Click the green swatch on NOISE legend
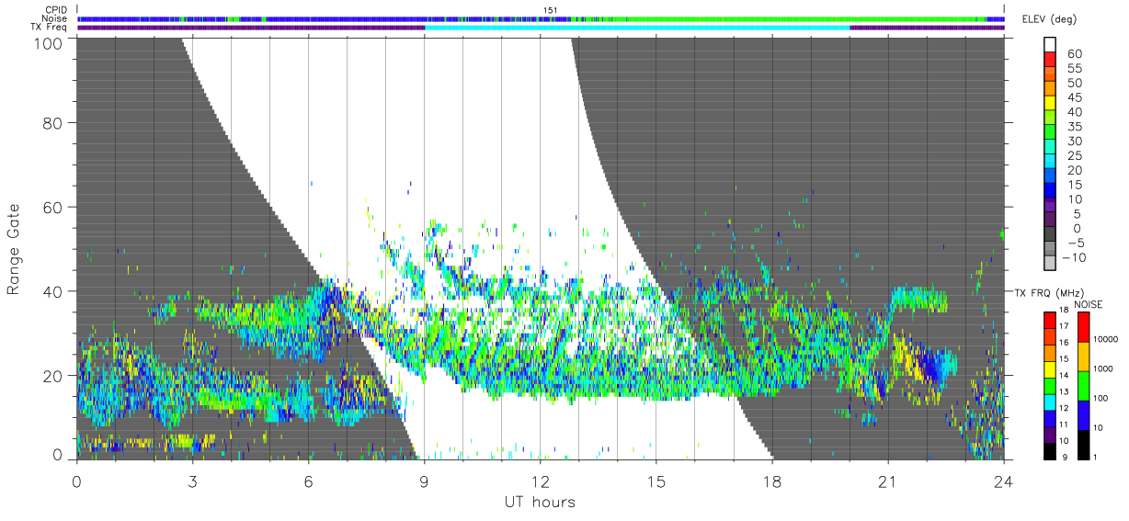 pos(1083,384)
